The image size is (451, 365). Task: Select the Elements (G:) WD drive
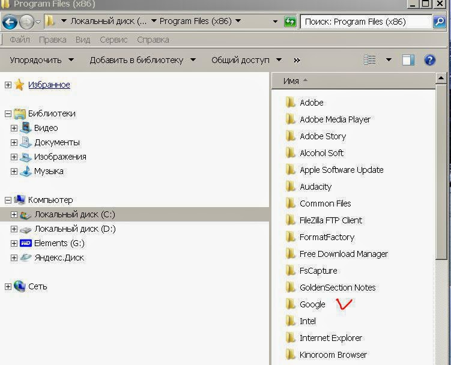(x=59, y=243)
